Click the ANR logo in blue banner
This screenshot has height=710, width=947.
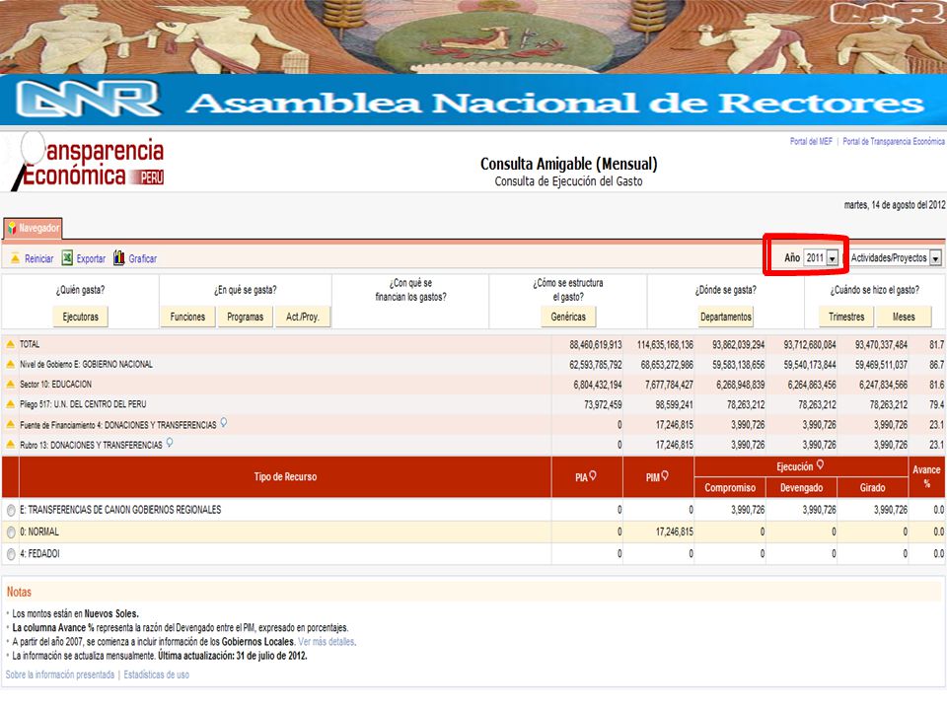89,99
